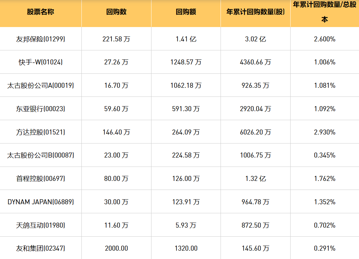Select the 友邦保险(01299) stock name

pos(40,39)
